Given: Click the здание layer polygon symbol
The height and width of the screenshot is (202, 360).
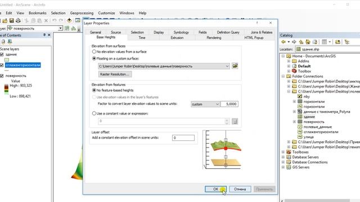Looking at the screenshot, I should coord(7,60).
